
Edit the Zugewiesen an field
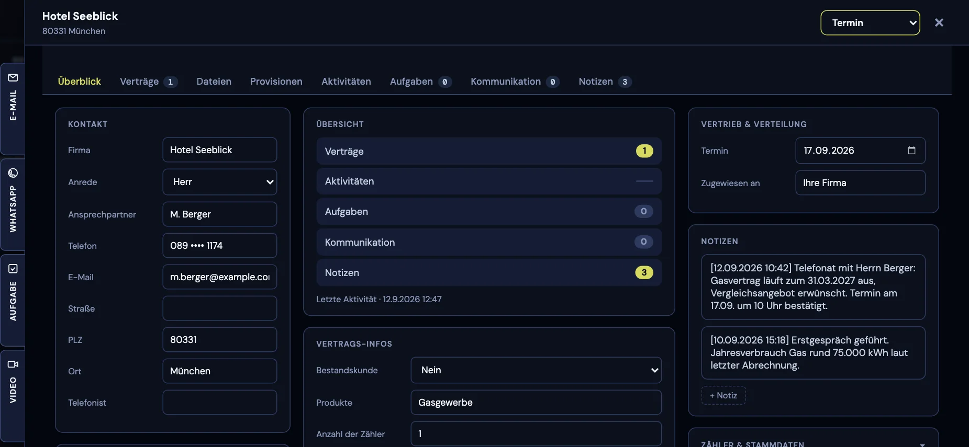tap(860, 183)
